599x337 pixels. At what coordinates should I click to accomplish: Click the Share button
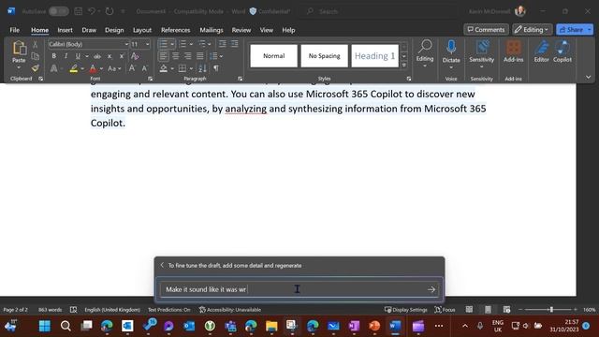571,29
